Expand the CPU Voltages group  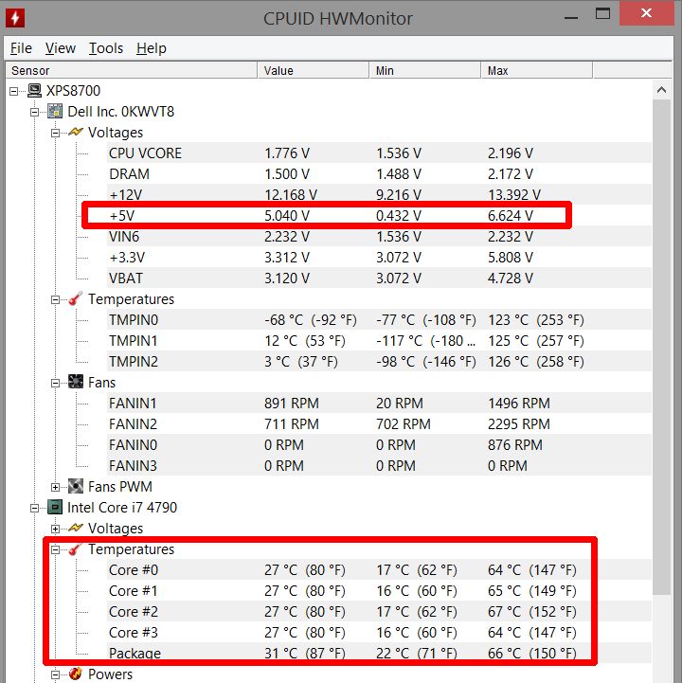(55, 529)
